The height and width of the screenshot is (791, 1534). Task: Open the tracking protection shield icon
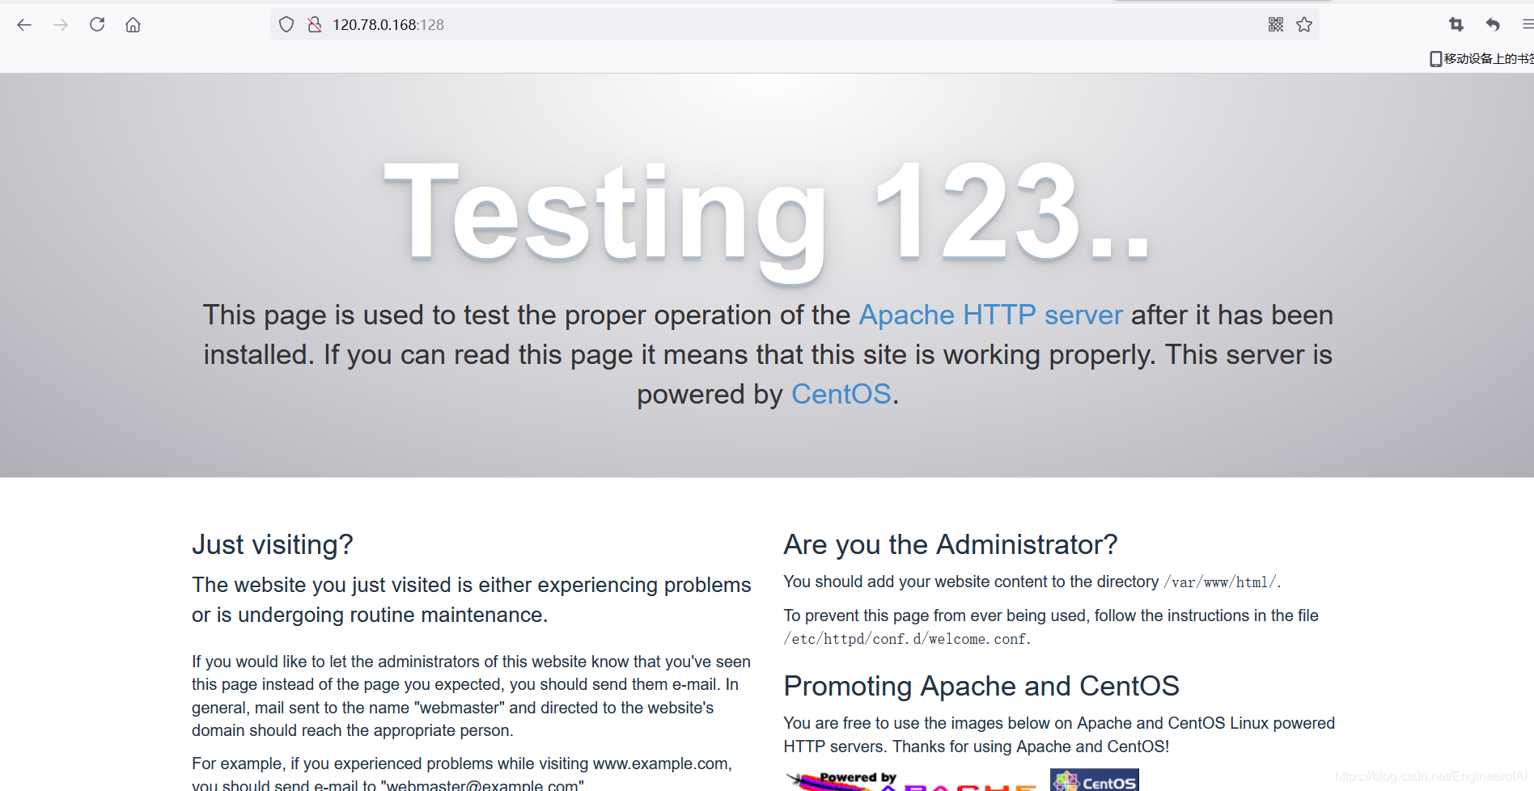pyautogui.click(x=286, y=25)
